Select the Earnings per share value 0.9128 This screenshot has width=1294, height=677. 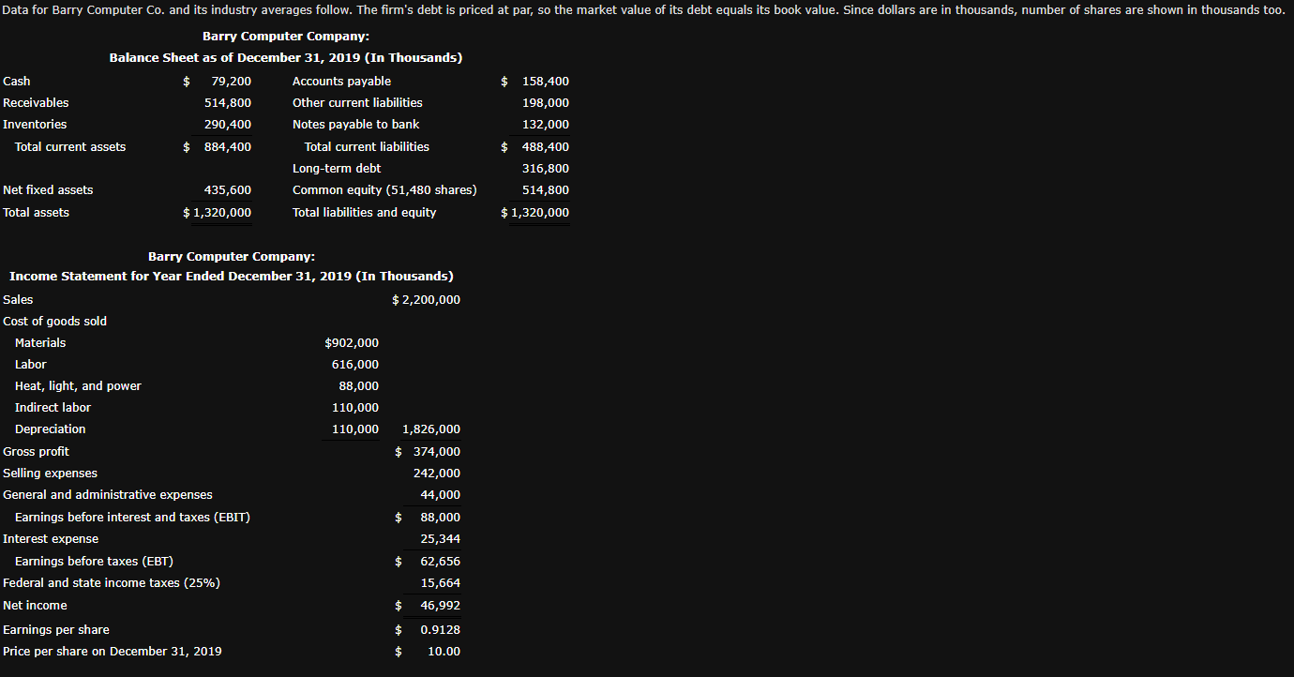tap(441, 630)
